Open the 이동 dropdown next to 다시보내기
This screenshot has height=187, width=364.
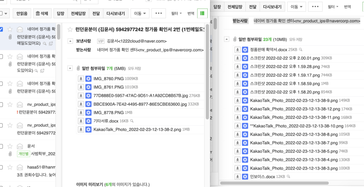(x=140, y=13)
